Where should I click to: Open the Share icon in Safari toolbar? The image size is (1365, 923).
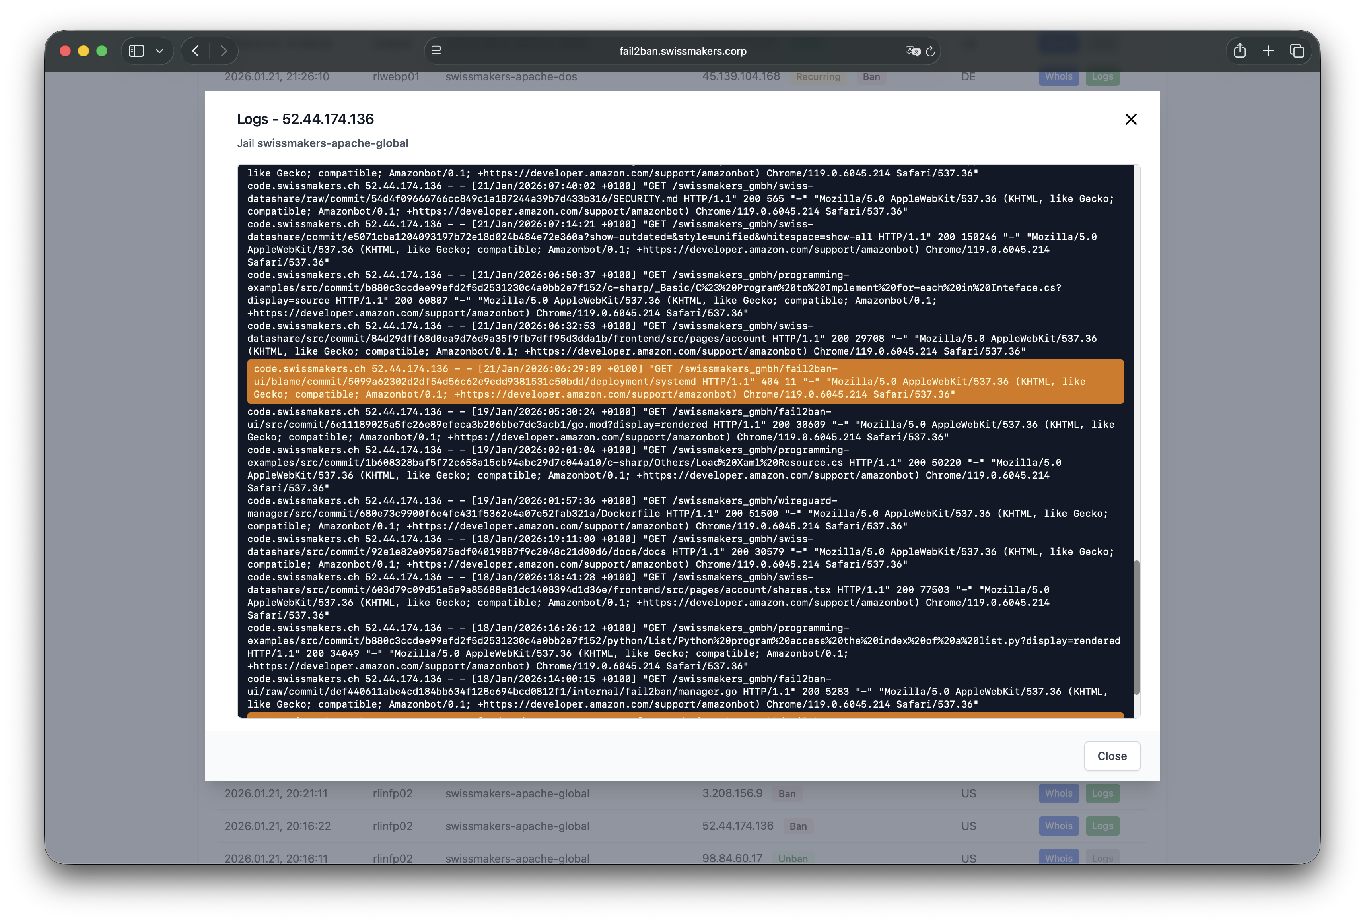pyautogui.click(x=1240, y=51)
